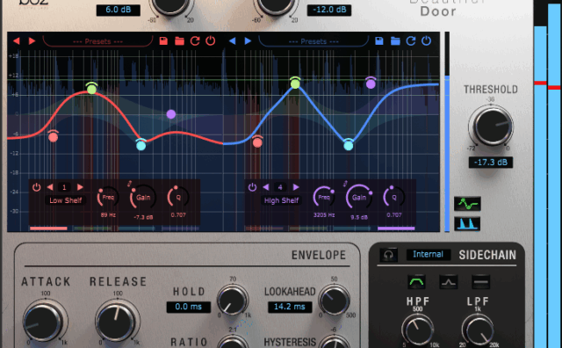Switch to blue spectrum peaks view
The height and width of the screenshot is (348, 562).
467,223
